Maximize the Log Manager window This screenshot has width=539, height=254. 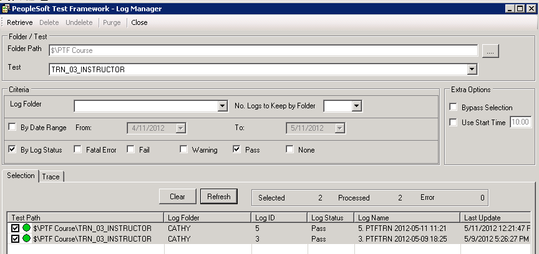point(520,9)
